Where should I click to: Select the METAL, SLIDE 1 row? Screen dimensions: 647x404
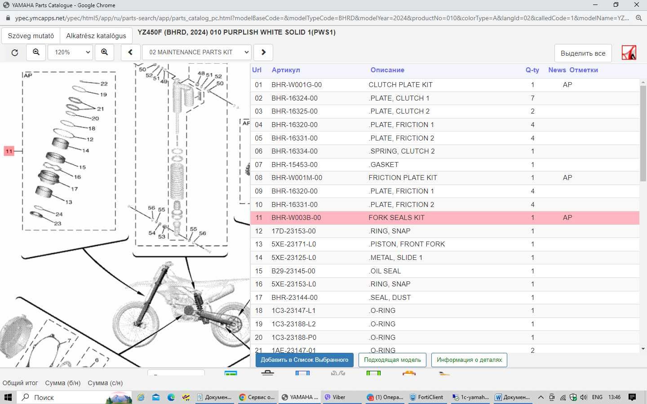tap(445, 258)
